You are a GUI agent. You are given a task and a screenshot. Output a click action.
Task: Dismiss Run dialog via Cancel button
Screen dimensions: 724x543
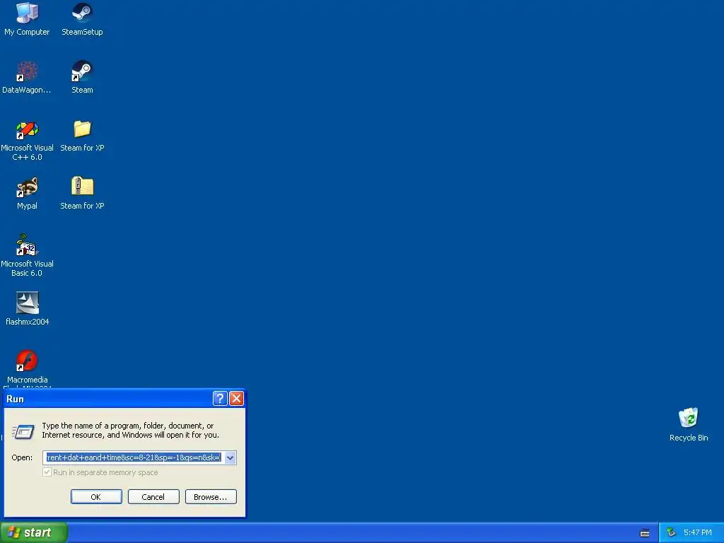tap(153, 497)
